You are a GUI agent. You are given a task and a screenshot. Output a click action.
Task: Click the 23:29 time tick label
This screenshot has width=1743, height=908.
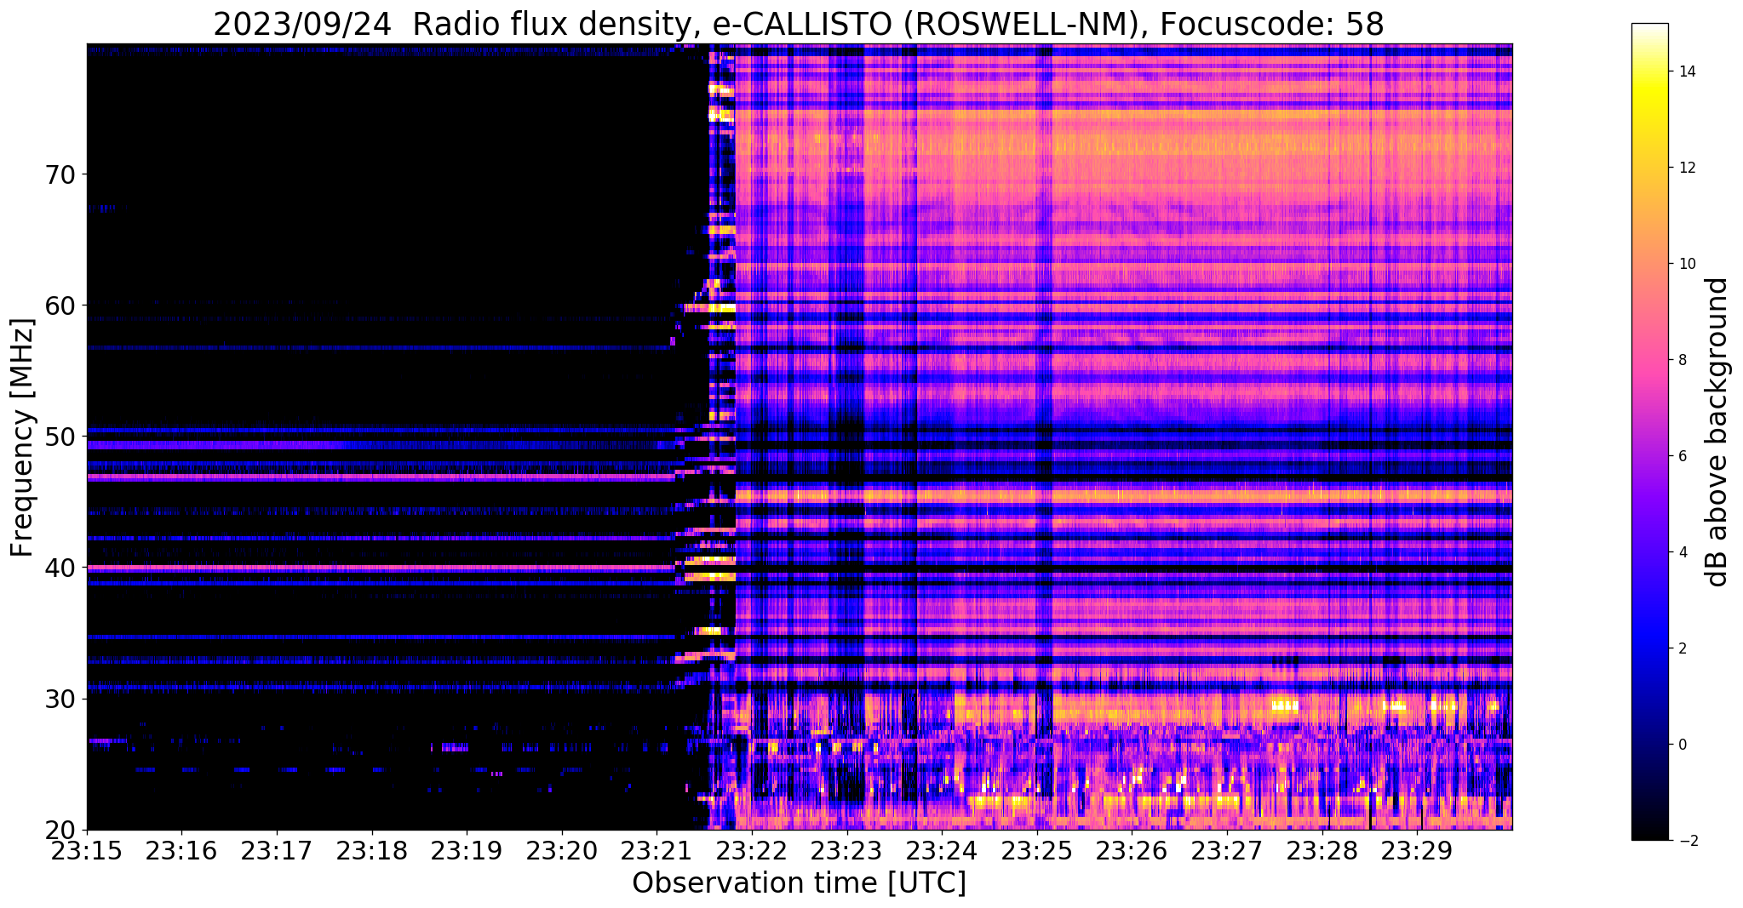[1418, 852]
